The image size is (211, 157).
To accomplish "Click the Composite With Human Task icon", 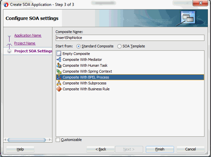I will click(59, 65).
